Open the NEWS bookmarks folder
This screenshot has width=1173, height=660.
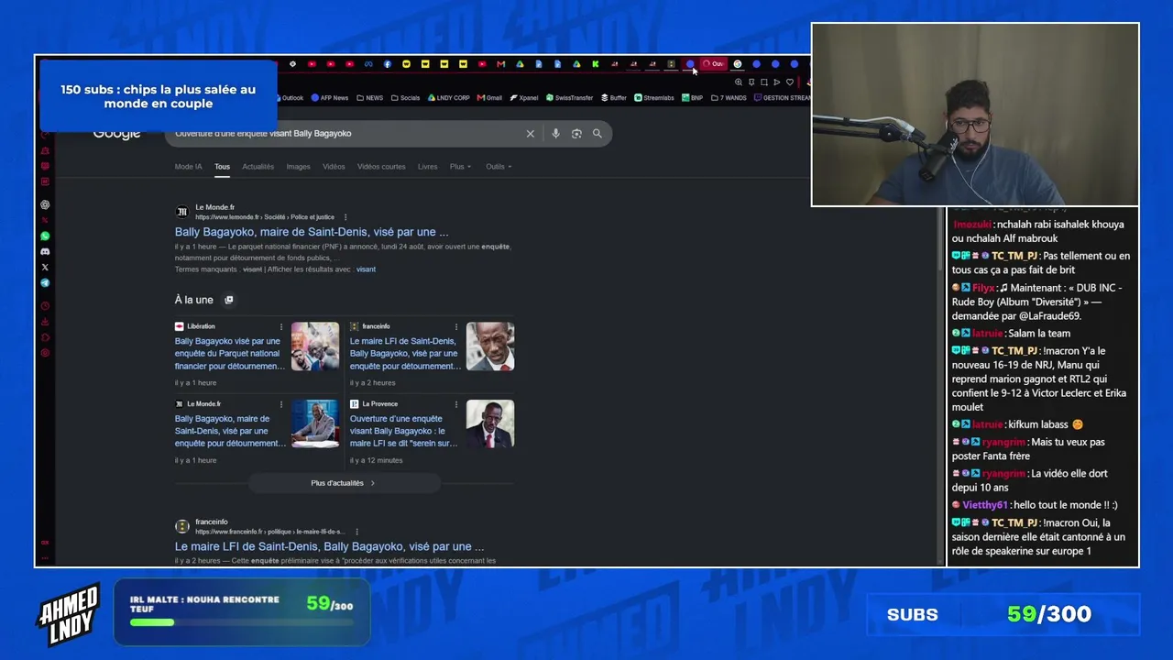coord(370,98)
